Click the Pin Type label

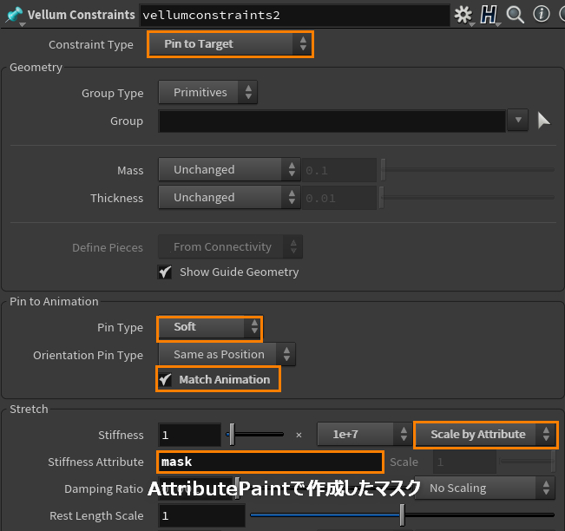coord(120,328)
